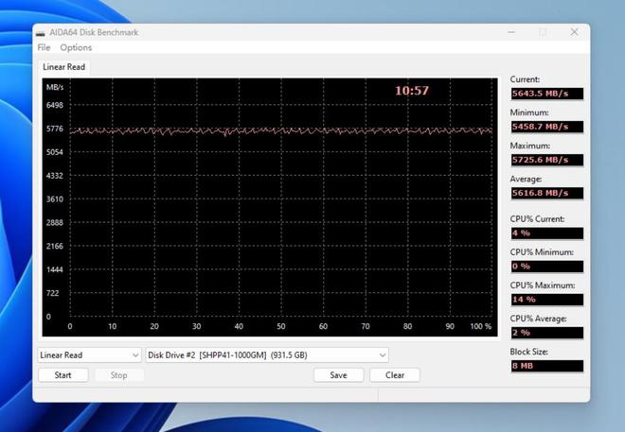Click the Block Size label
The height and width of the screenshot is (432, 625).
pos(529,352)
